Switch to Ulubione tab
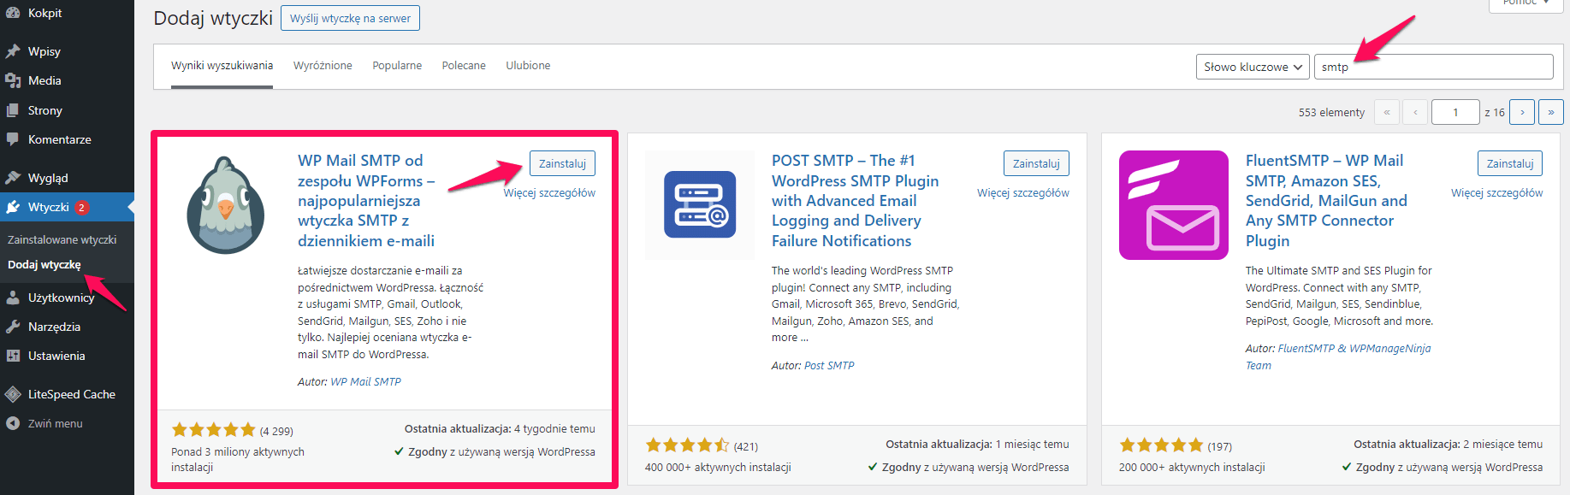The height and width of the screenshot is (495, 1570). 528,66
